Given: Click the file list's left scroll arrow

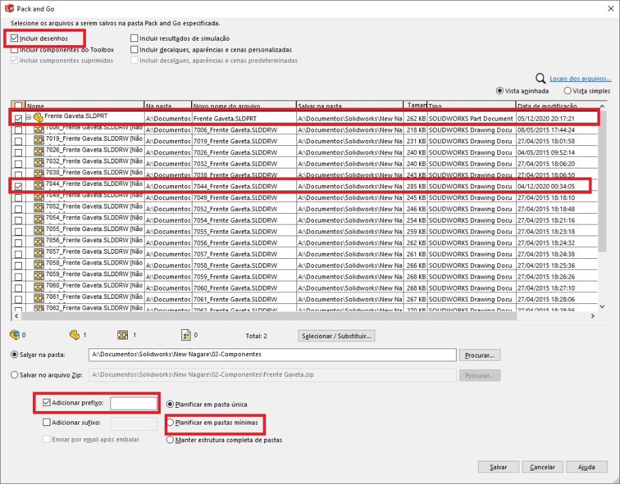Looking at the screenshot, I should click(16, 316).
